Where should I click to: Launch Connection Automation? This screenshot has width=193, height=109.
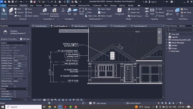point(54,12)
